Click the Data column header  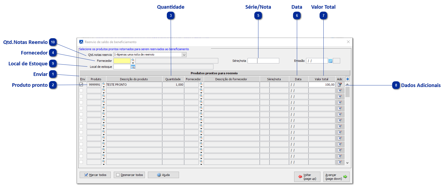[298, 79]
